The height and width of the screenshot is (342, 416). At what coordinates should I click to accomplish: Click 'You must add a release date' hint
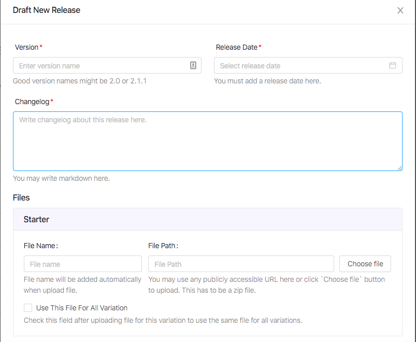[267, 81]
